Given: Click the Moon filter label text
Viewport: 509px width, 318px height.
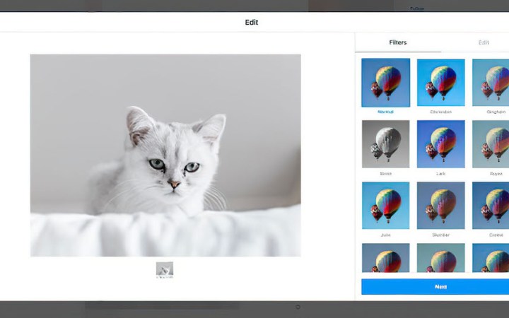Looking at the screenshot, I should point(386,174).
